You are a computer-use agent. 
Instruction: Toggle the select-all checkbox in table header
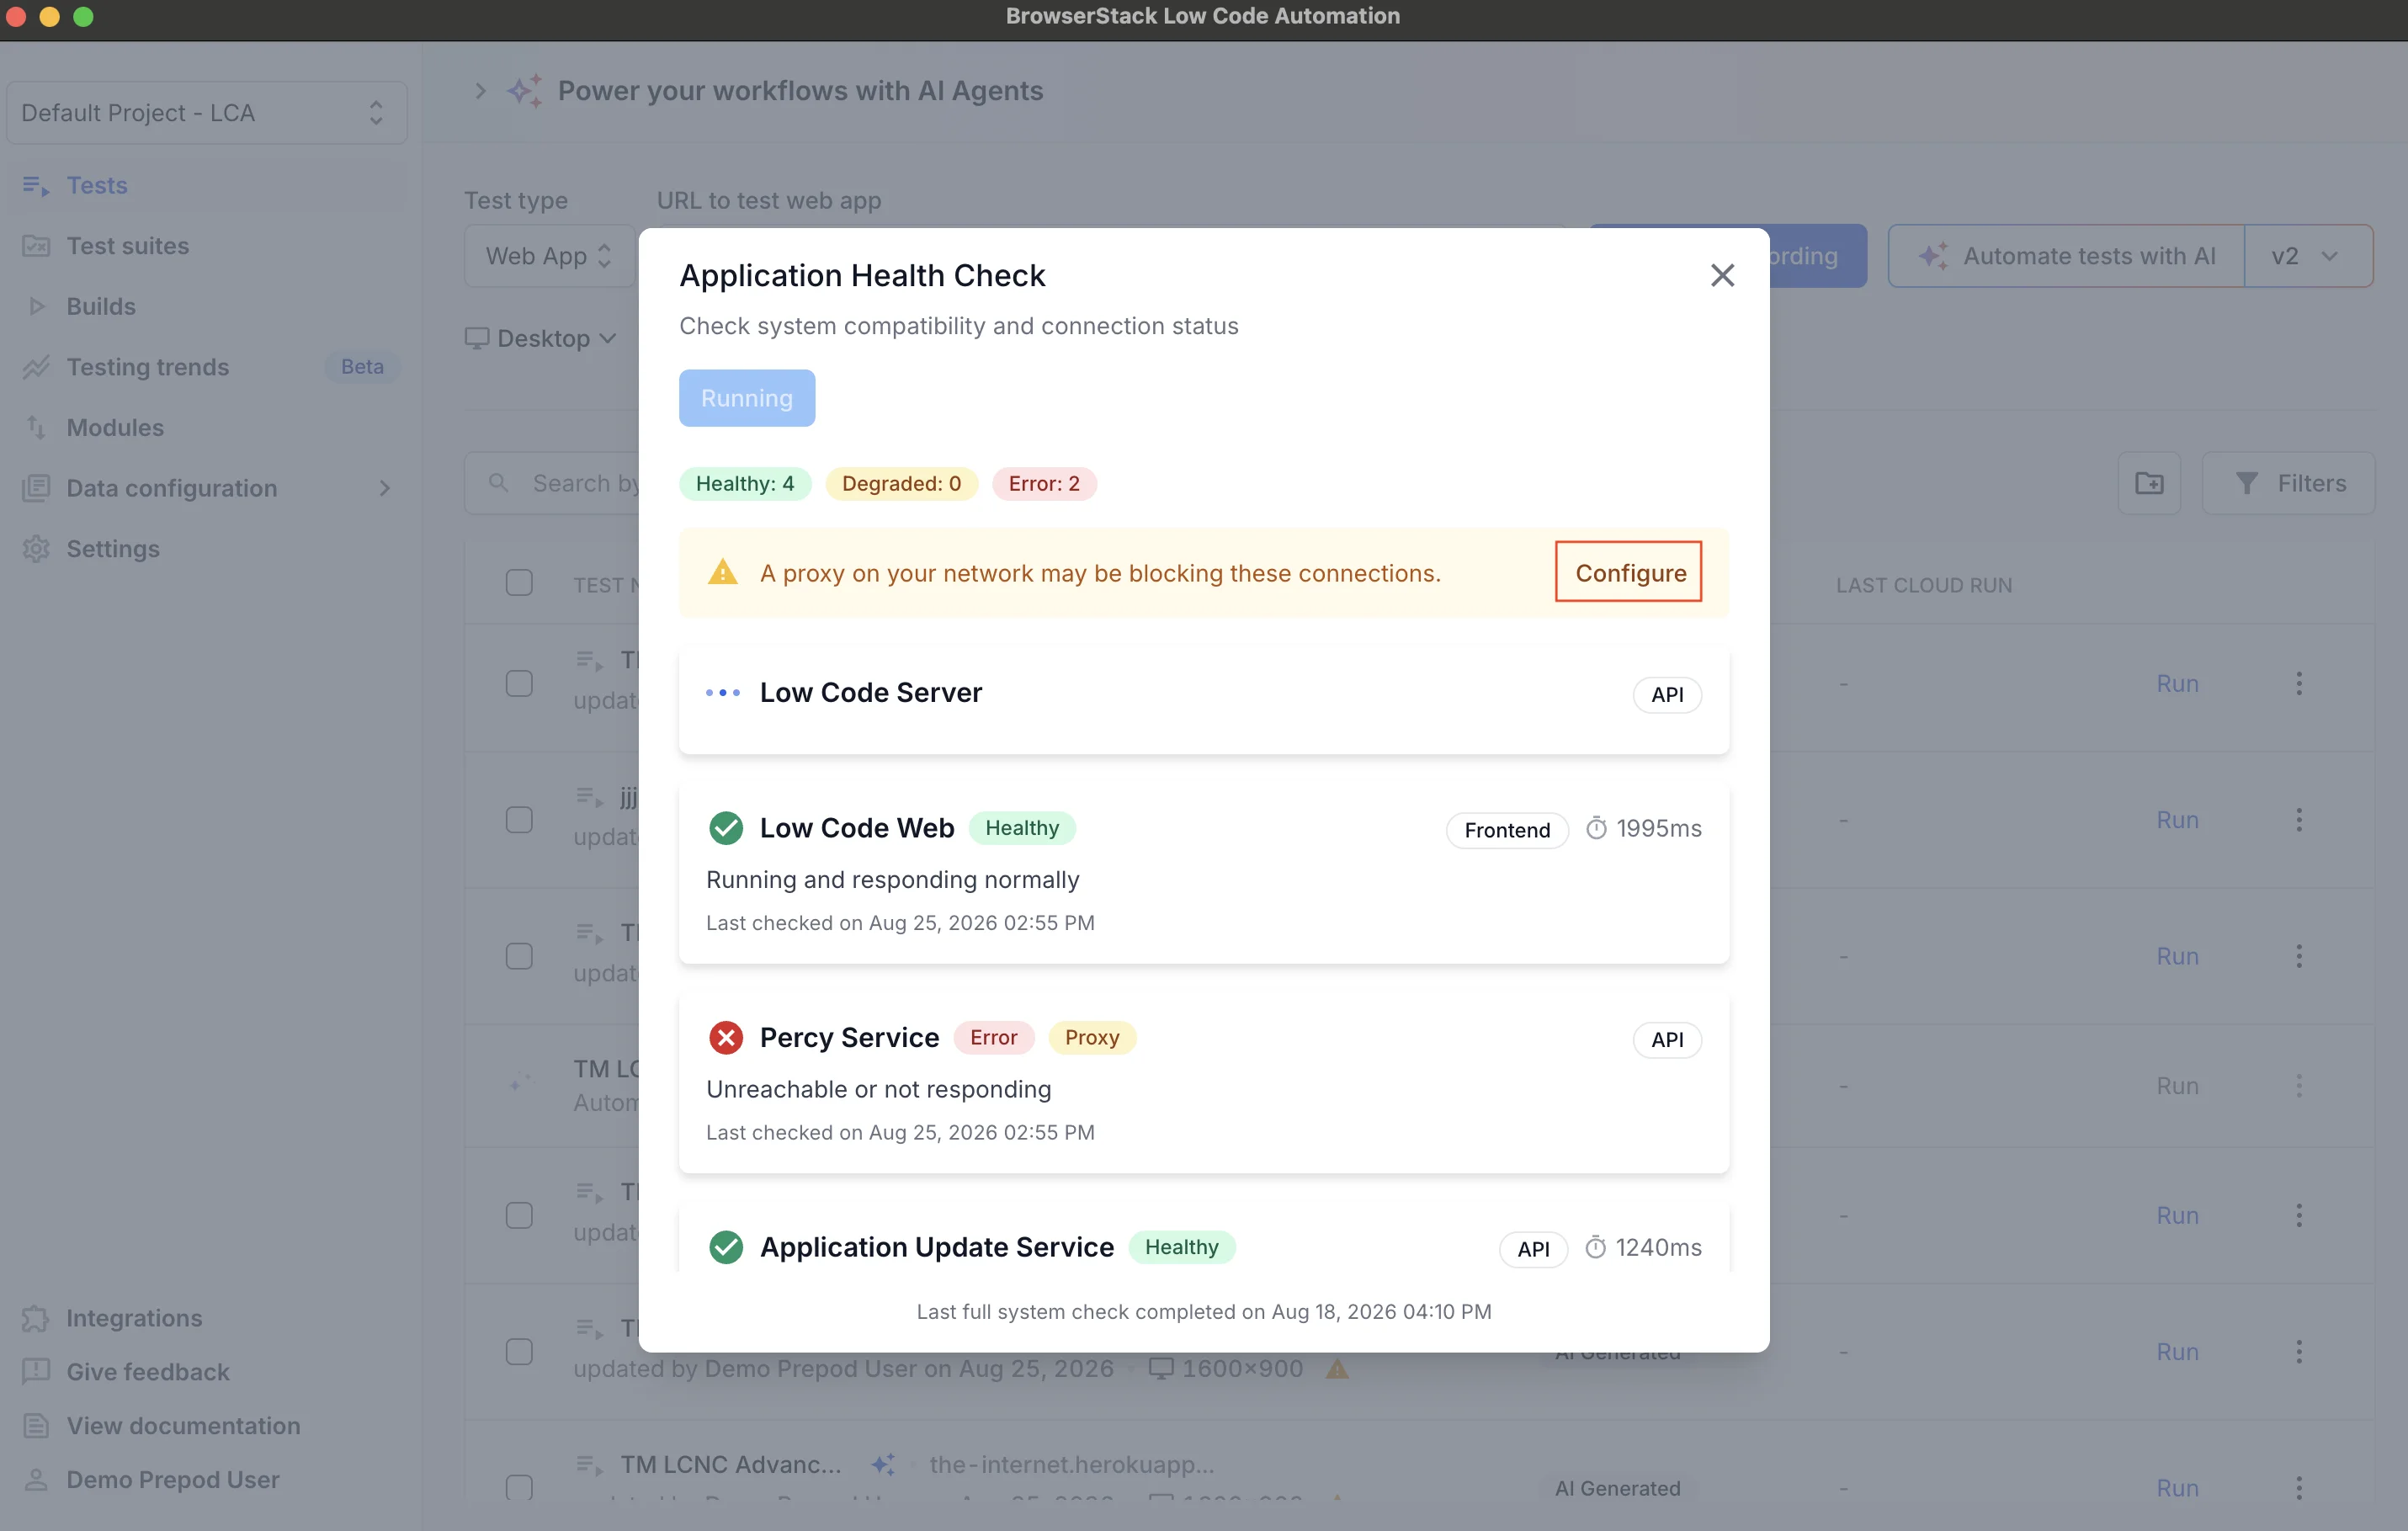(519, 583)
